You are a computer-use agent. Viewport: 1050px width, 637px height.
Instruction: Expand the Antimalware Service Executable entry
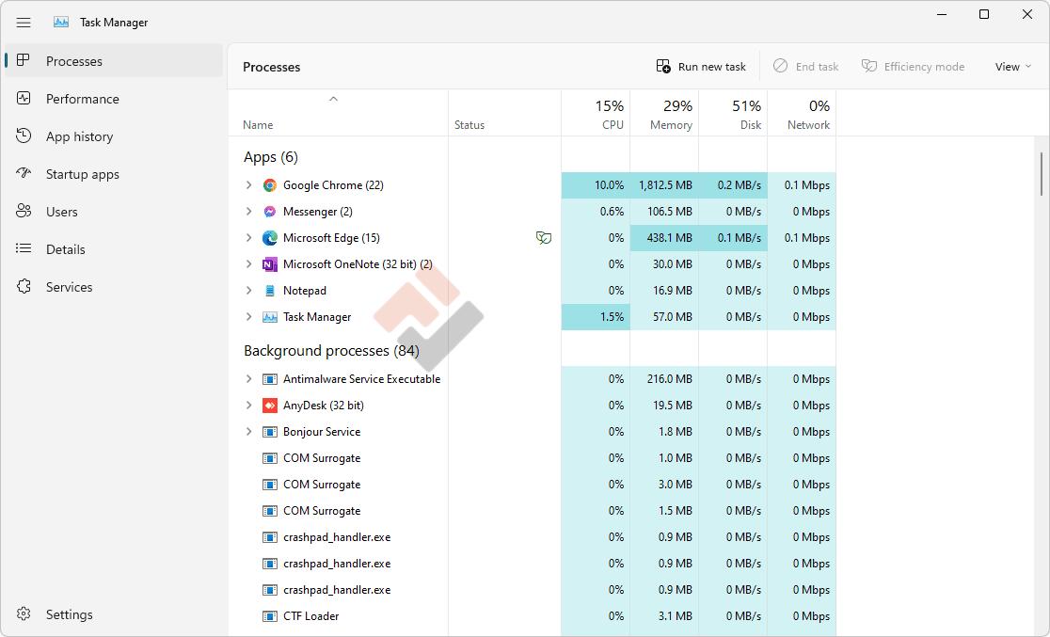pos(248,379)
